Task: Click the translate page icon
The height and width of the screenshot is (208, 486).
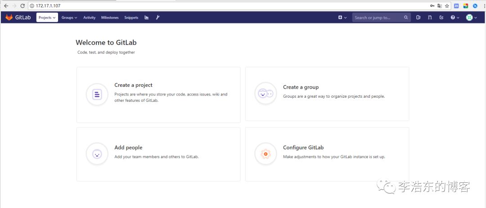Action: tap(440, 6)
